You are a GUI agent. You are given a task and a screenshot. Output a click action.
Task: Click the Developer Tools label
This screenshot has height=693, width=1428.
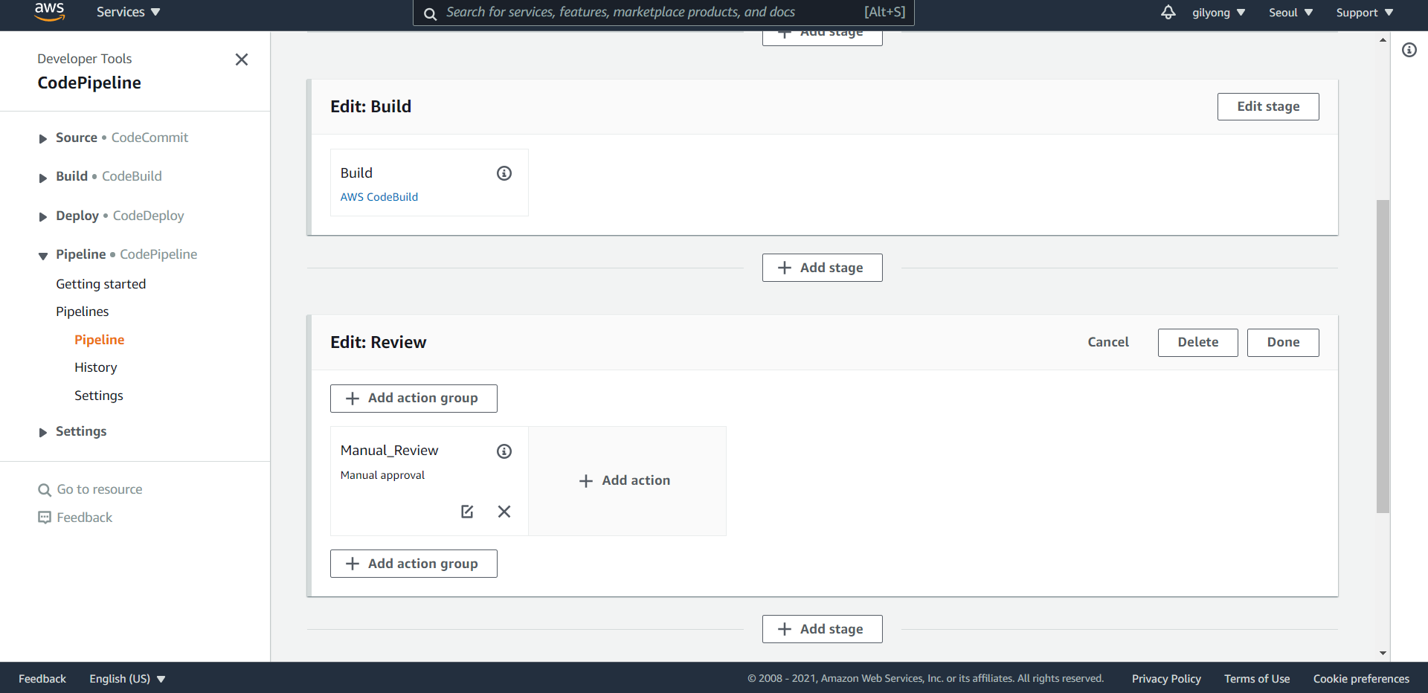(84, 59)
